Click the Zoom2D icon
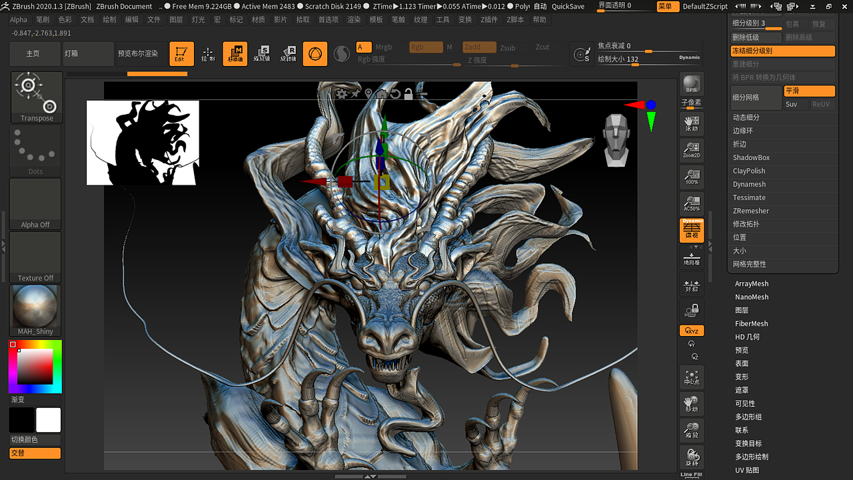853x480 pixels. click(692, 150)
